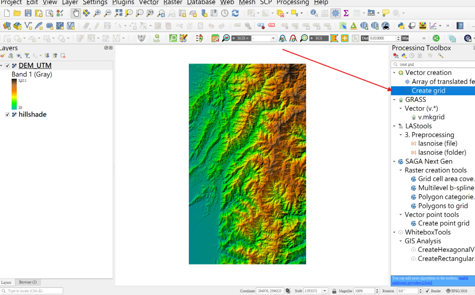Open the Vector menu
Viewport: 475px width, 295px height.
point(149,2)
